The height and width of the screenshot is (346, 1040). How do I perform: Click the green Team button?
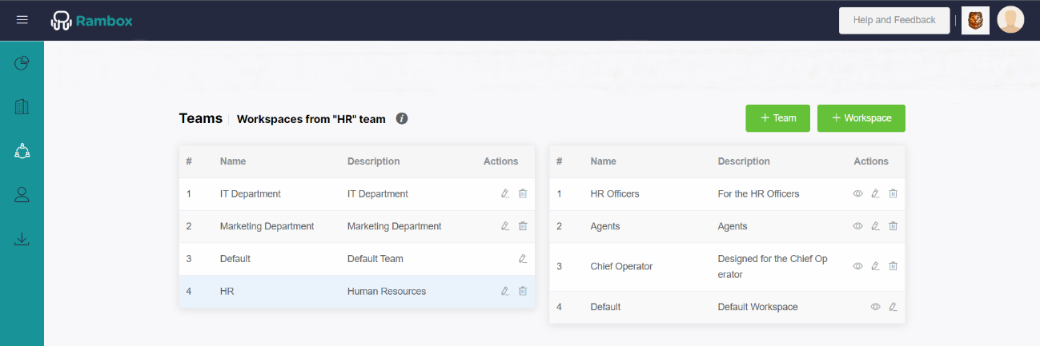pyautogui.click(x=777, y=118)
